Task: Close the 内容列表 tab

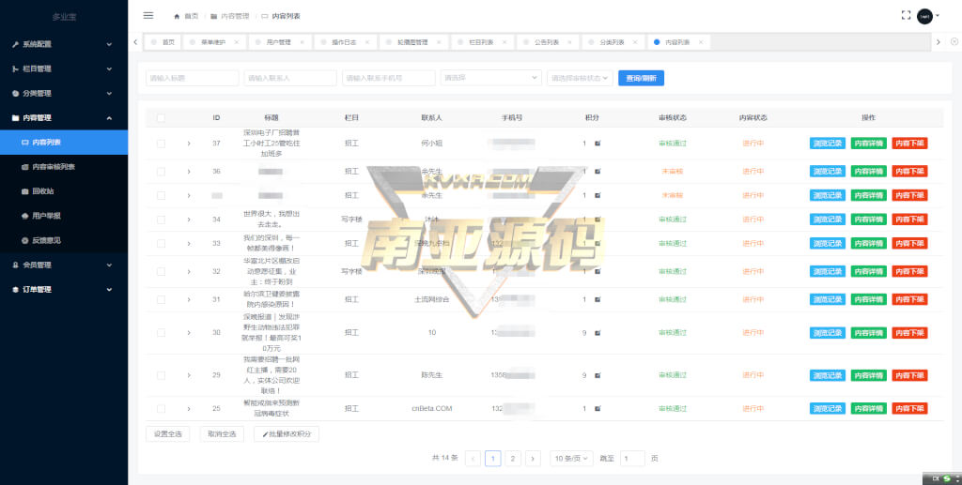Action: pyautogui.click(x=701, y=42)
